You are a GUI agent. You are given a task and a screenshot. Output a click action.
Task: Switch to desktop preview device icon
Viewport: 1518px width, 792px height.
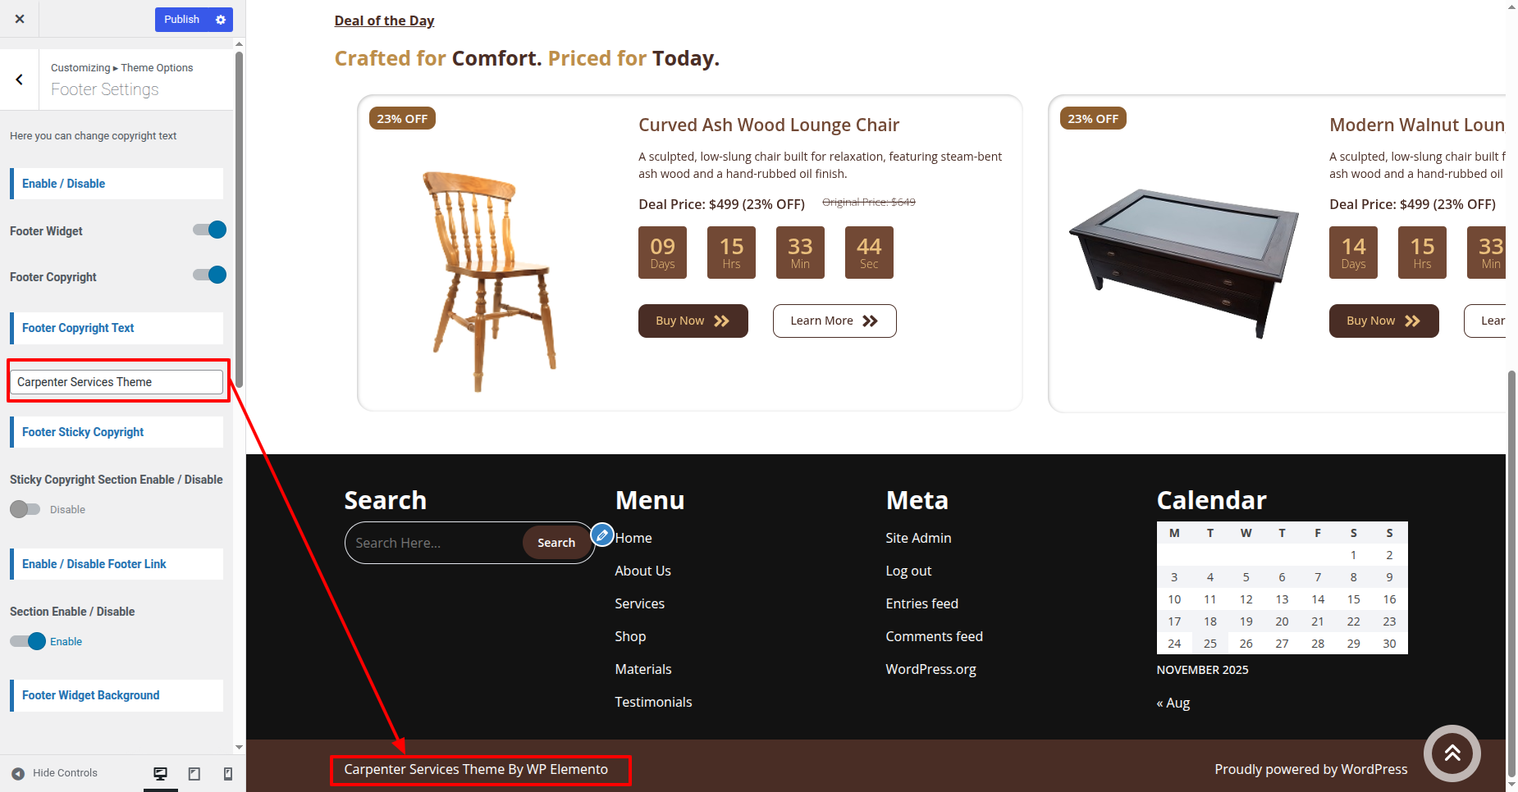coord(161,773)
